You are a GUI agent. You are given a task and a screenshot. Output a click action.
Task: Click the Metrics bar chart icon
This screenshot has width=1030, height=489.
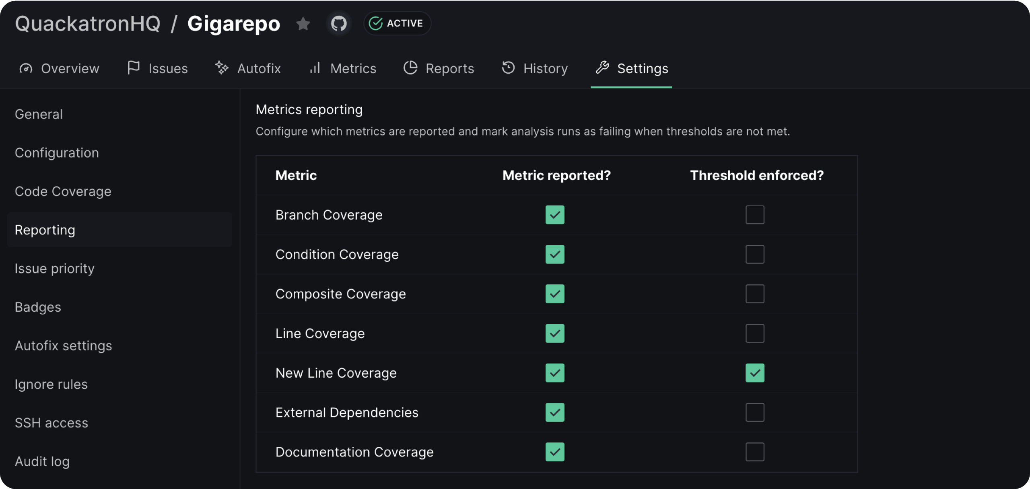coord(315,68)
